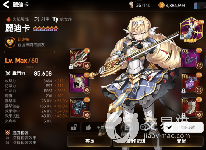Open the level 85 boots equipment slot

point(192,108)
